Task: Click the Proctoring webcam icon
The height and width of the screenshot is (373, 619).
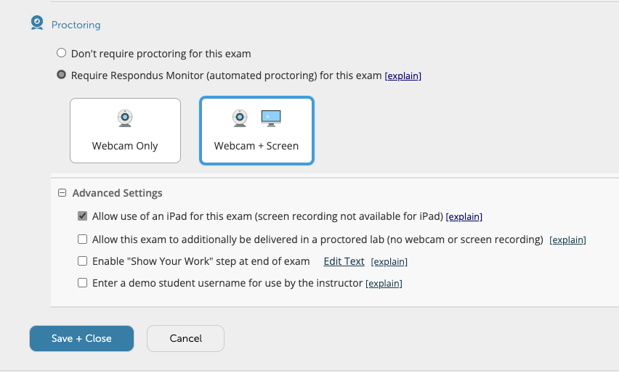Action: (x=37, y=23)
